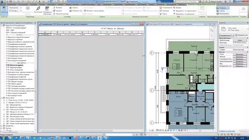Select Р-КГ-Итого по зданию item
249x140 pixels.
tap(15, 65)
